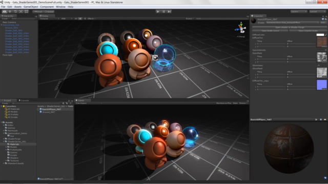Viewport: 328px width, 184px height.
Task: Open the File menu
Action: [3, 7]
